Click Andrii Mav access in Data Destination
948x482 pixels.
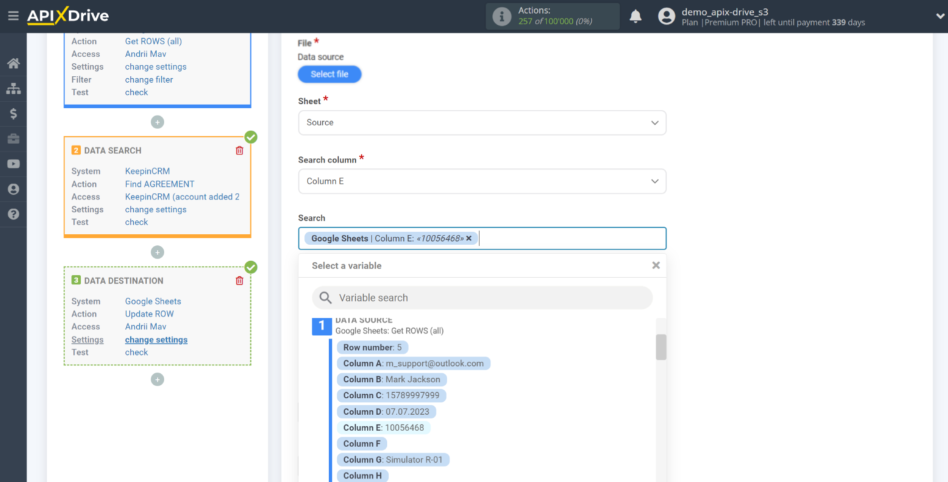(146, 326)
